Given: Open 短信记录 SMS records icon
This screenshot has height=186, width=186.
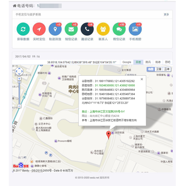Looking at the screenshot, I should 71,29.
